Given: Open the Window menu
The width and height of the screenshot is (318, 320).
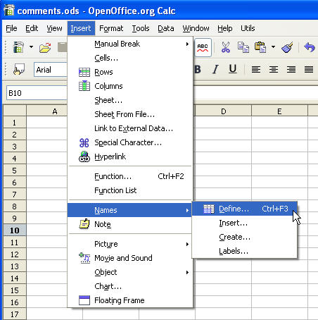Looking at the screenshot, I should click(x=196, y=28).
